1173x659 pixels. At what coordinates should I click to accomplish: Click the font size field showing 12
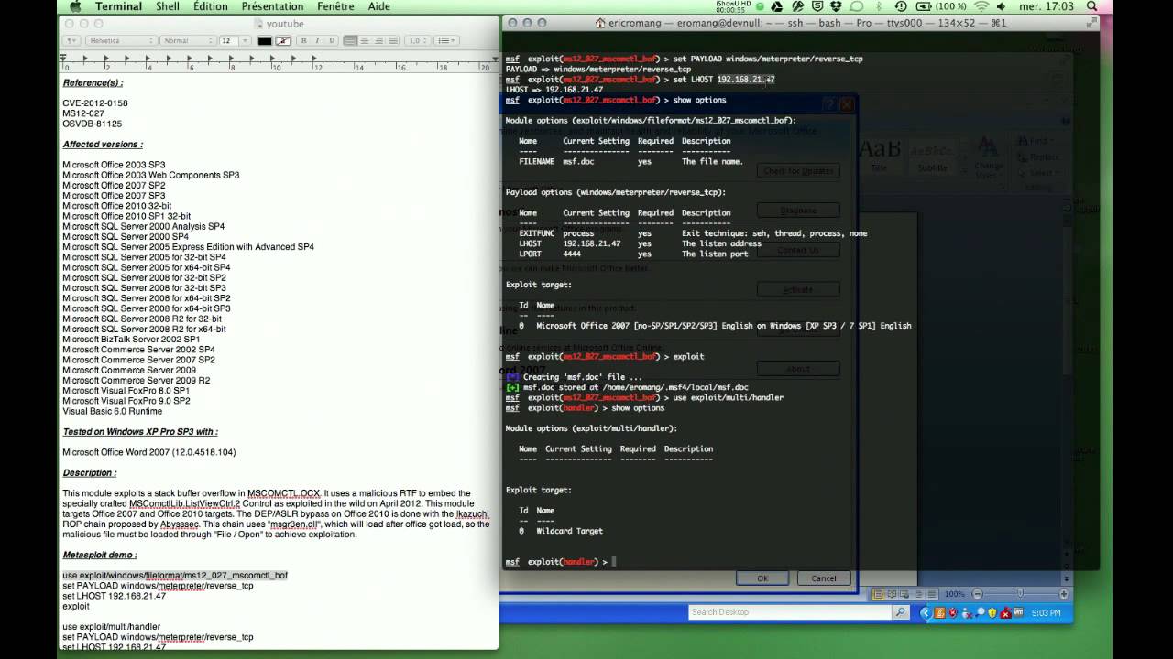point(229,40)
